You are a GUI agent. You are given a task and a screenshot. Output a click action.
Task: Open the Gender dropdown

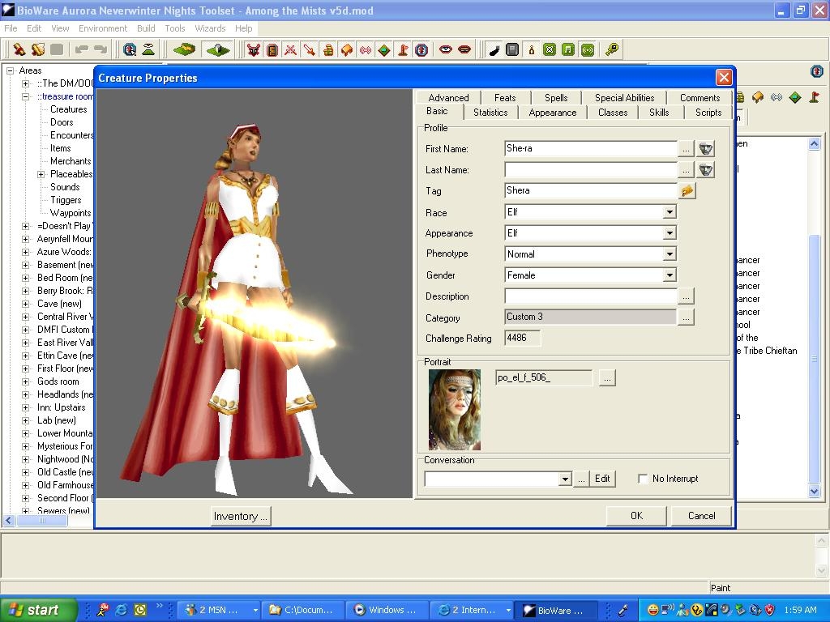coord(670,275)
